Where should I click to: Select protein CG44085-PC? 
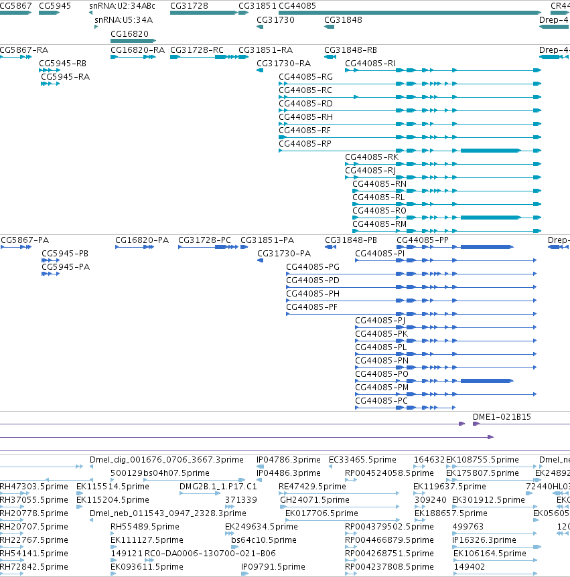point(382,401)
